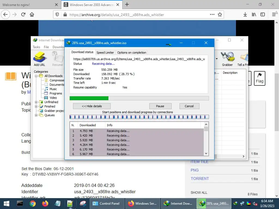Click the Hide details button
Screen dimensions: 279x209
92,106
